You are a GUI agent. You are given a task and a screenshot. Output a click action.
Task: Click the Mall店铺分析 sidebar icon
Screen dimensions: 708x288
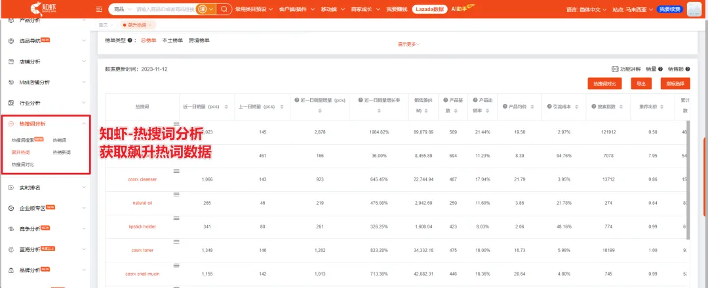click(x=11, y=82)
